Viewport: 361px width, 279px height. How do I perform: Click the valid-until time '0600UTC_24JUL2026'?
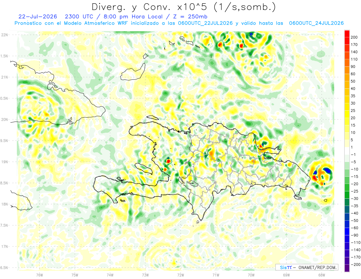[316, 23]
